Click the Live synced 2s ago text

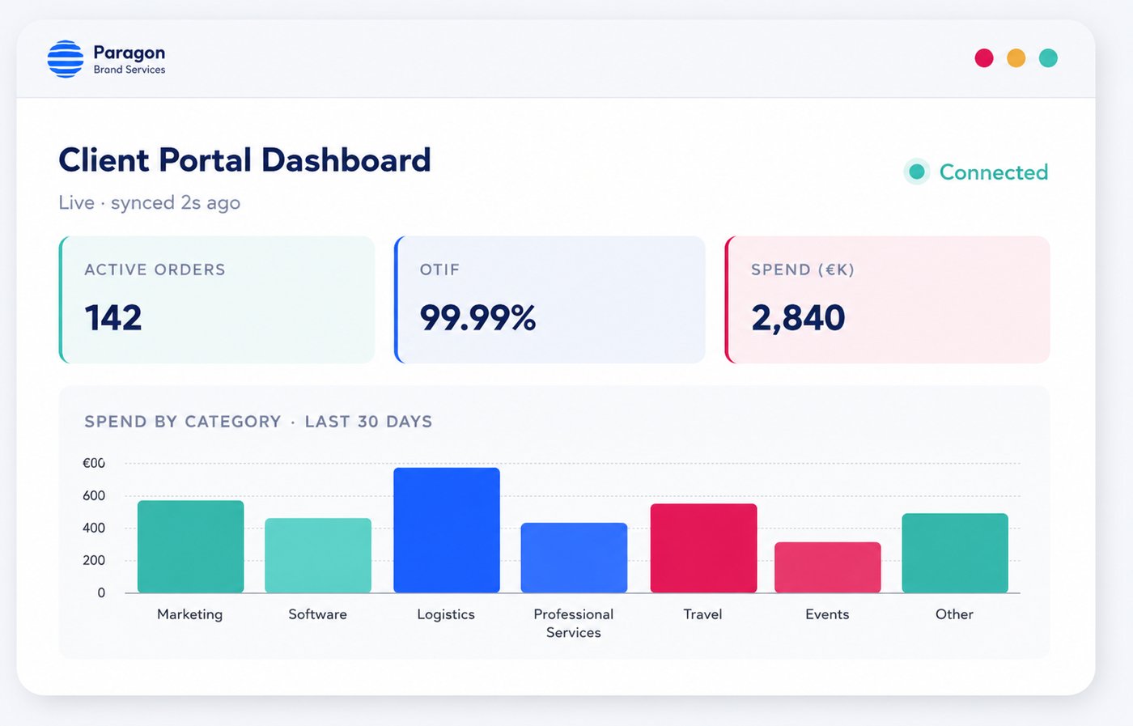(x=150, y=203)
